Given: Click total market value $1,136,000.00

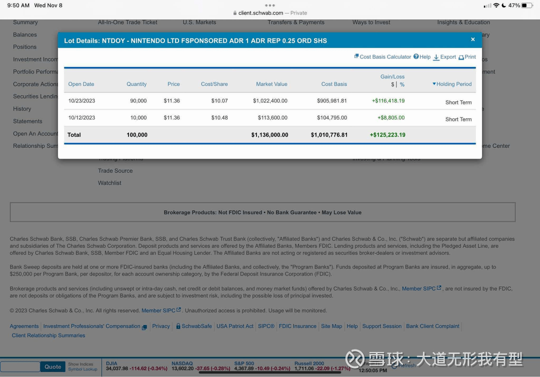Looking at the screenshot, I should point(269,135).
